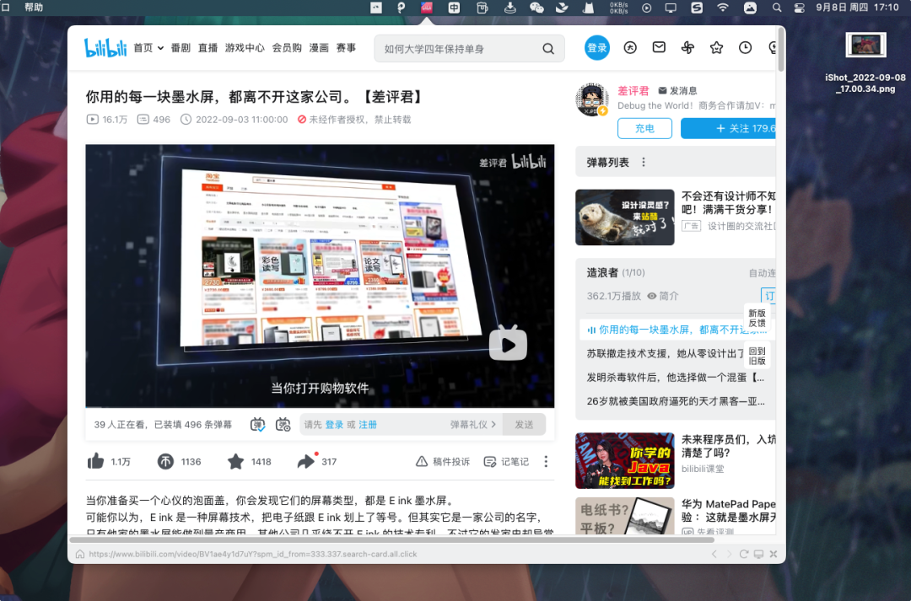The width and height of the screenshot is (911, 601).
Task: Click the bilibili logo
Action: tap(105, 47)
